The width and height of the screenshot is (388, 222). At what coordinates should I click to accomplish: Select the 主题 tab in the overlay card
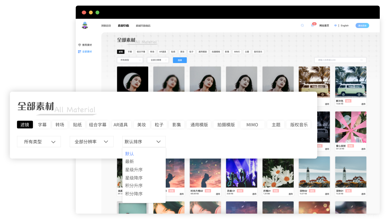coord(276,125)
